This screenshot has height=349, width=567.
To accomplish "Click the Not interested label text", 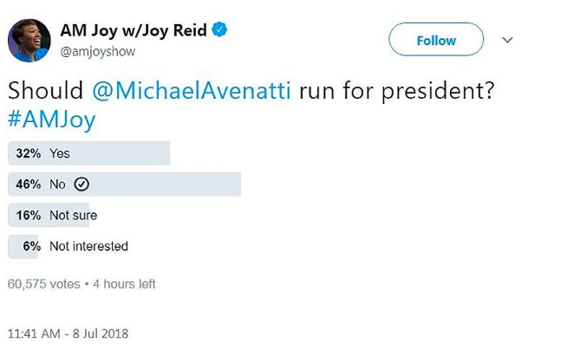I will click(89, 247).
